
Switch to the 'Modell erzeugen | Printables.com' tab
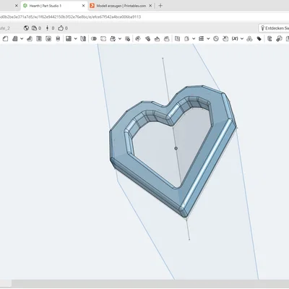(121, 6)
